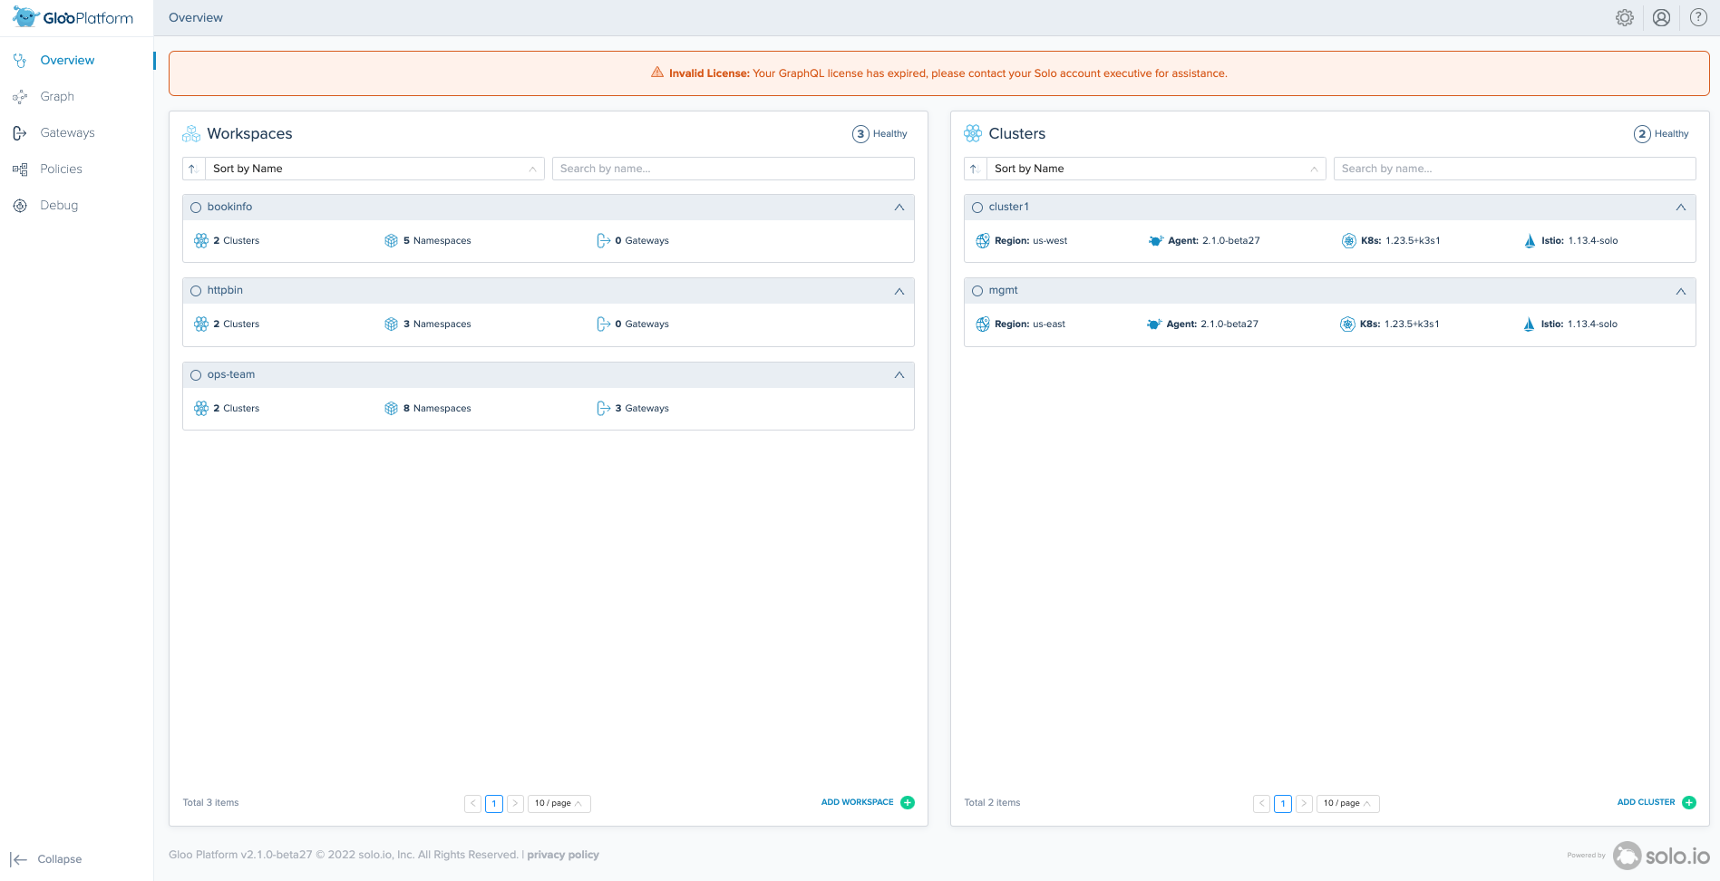This screenshot has height=881, width=1720.
Task: Click the Clusters panel icon
Action: point(973,133)
